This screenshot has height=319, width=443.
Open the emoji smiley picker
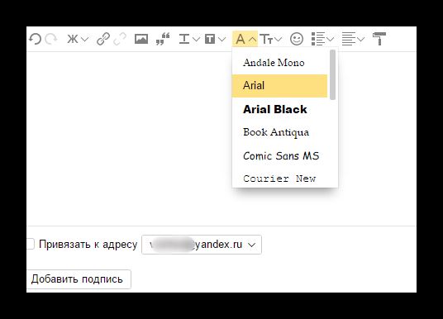pos(297,39)
